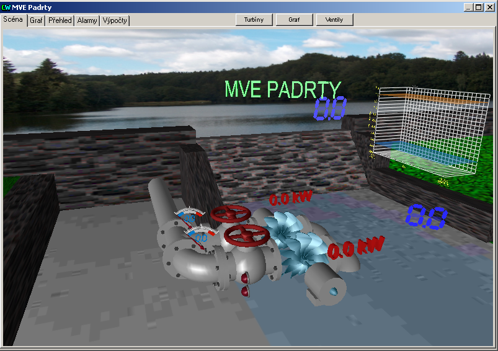
Task: Click the upper red valve handwheel
Action: (x=230, y=214)
